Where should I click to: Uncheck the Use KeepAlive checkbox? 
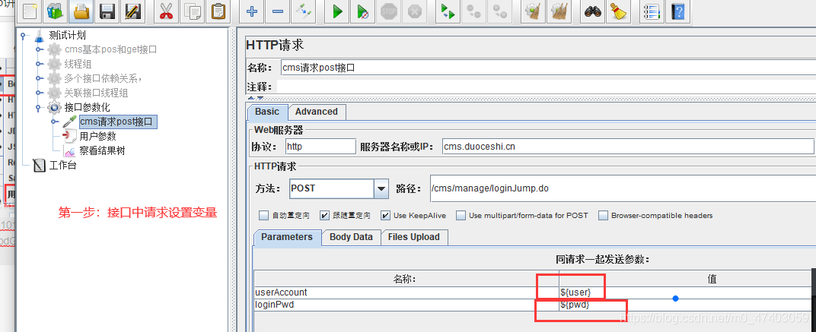(386, 215)
